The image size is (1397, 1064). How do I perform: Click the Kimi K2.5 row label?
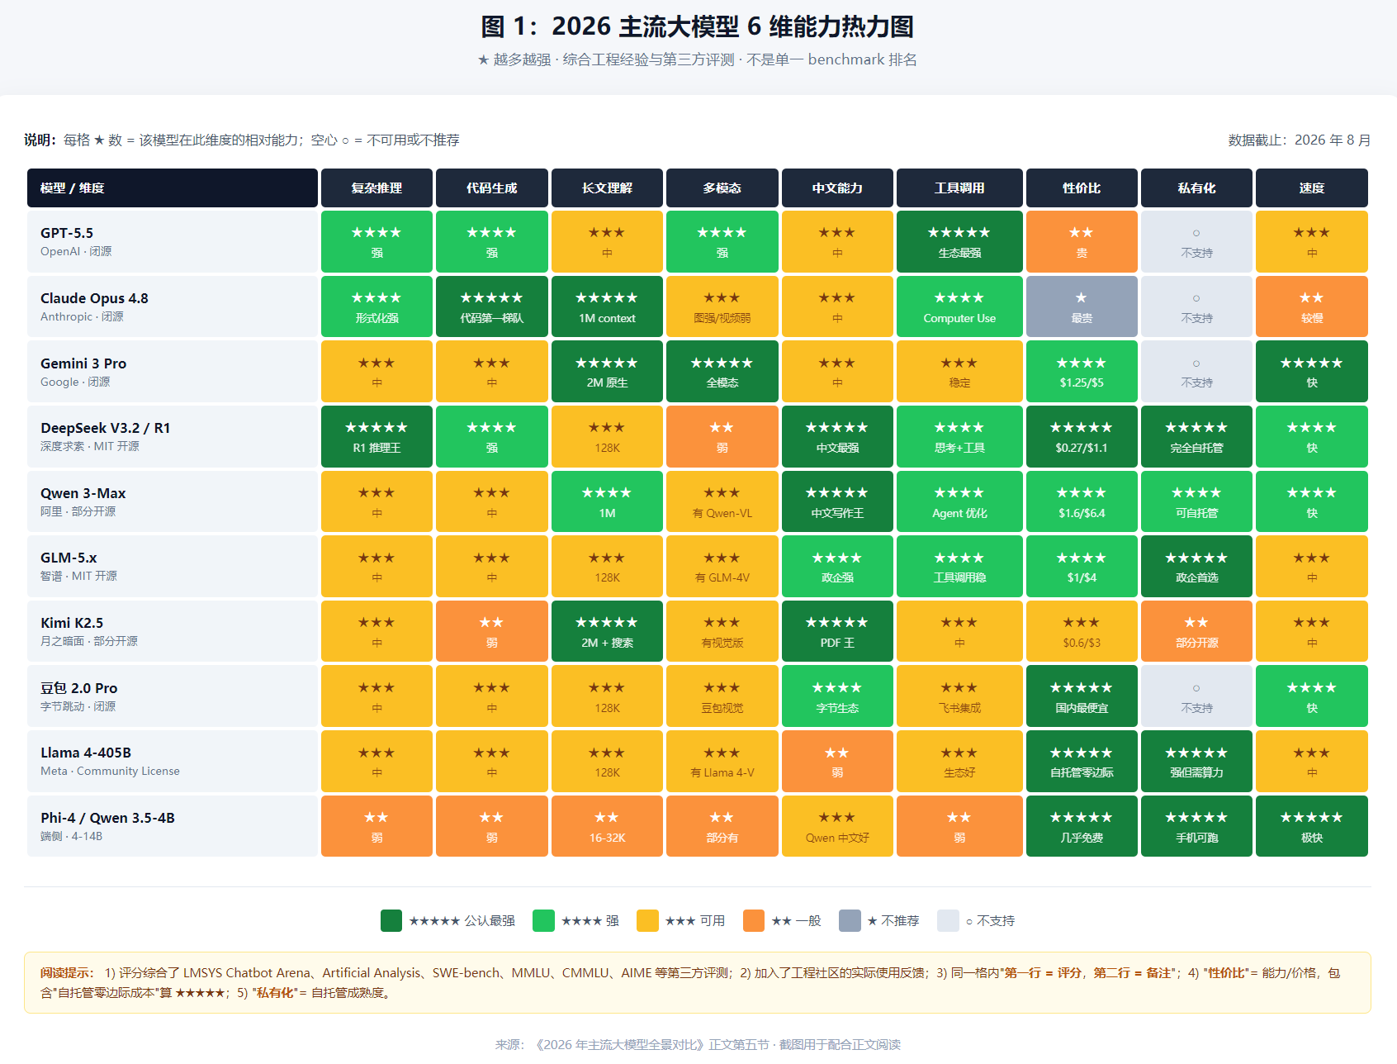(x=173, y=631)
